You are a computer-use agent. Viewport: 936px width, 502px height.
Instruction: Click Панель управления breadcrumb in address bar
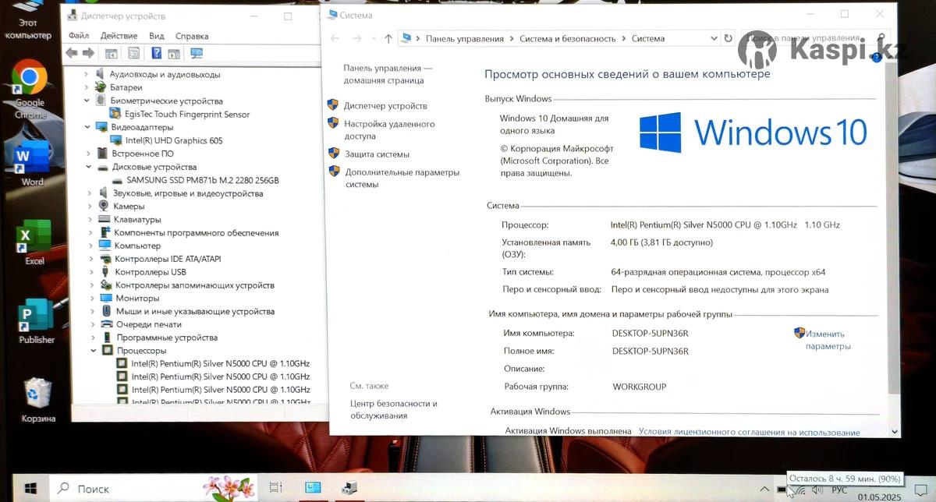[x=465, y=38]
